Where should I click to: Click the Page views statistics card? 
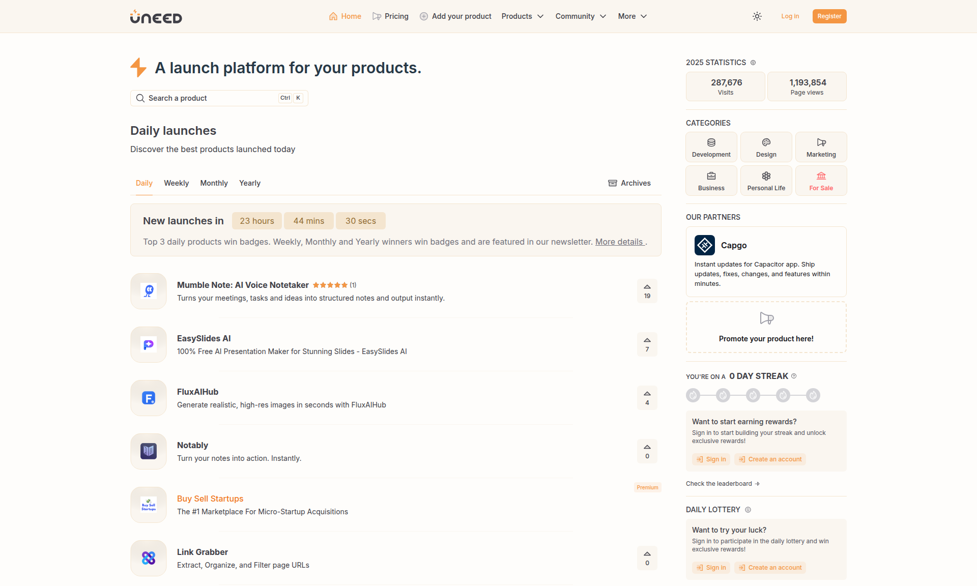(x=807, y=86)
